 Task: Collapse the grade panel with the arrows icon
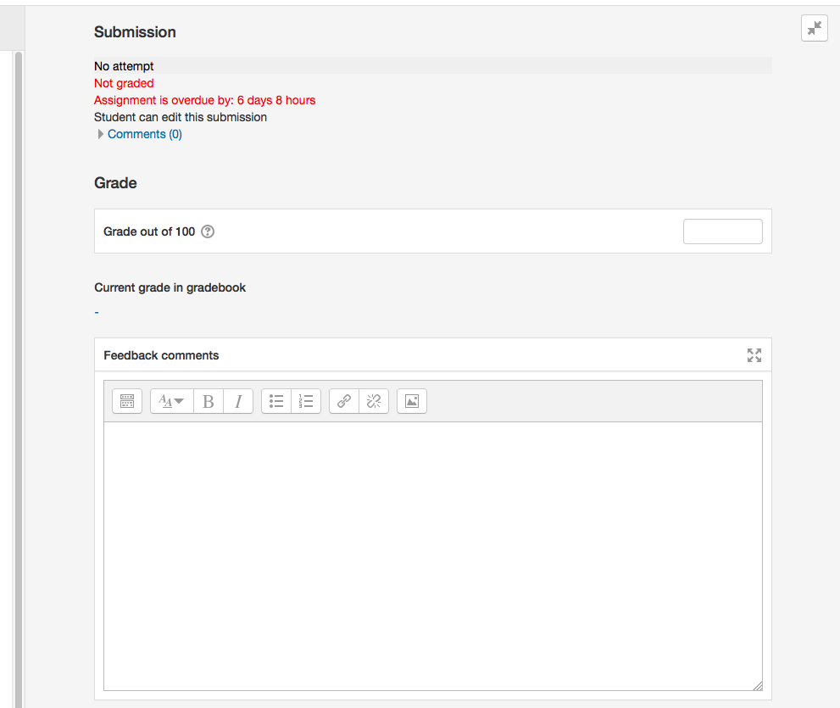click(x=815, y=28)
